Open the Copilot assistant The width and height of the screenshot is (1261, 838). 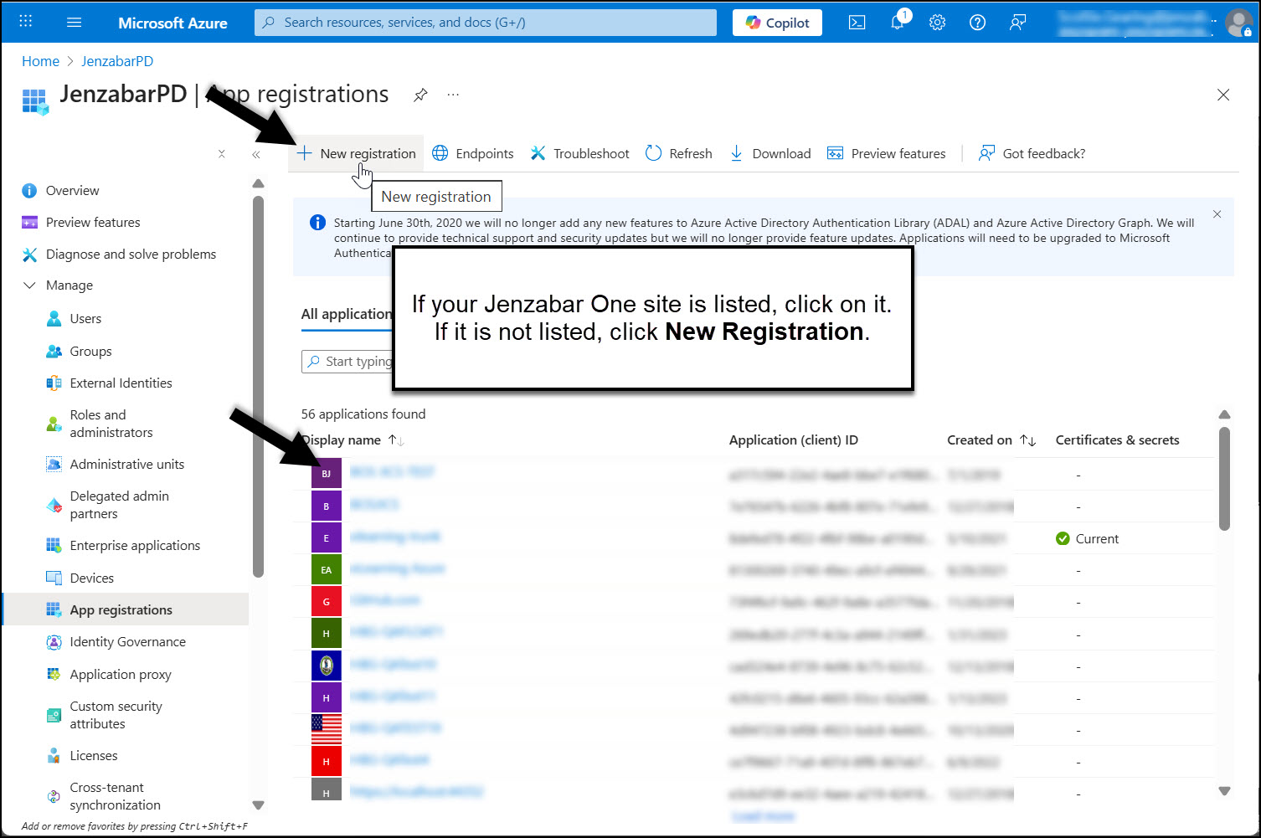click(x=777, y=22)
